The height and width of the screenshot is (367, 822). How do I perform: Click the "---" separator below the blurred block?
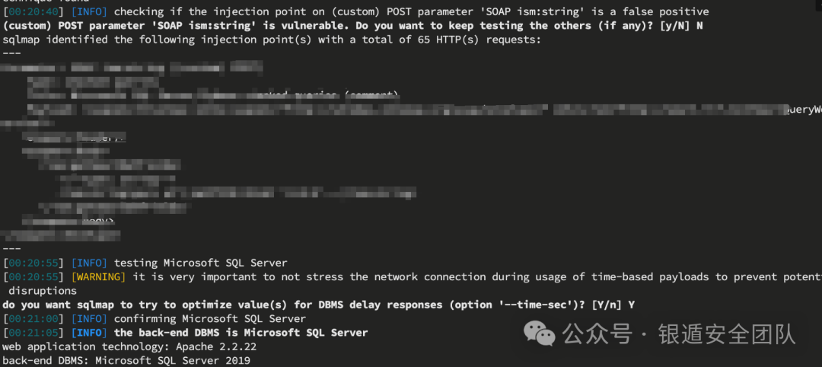11,249
